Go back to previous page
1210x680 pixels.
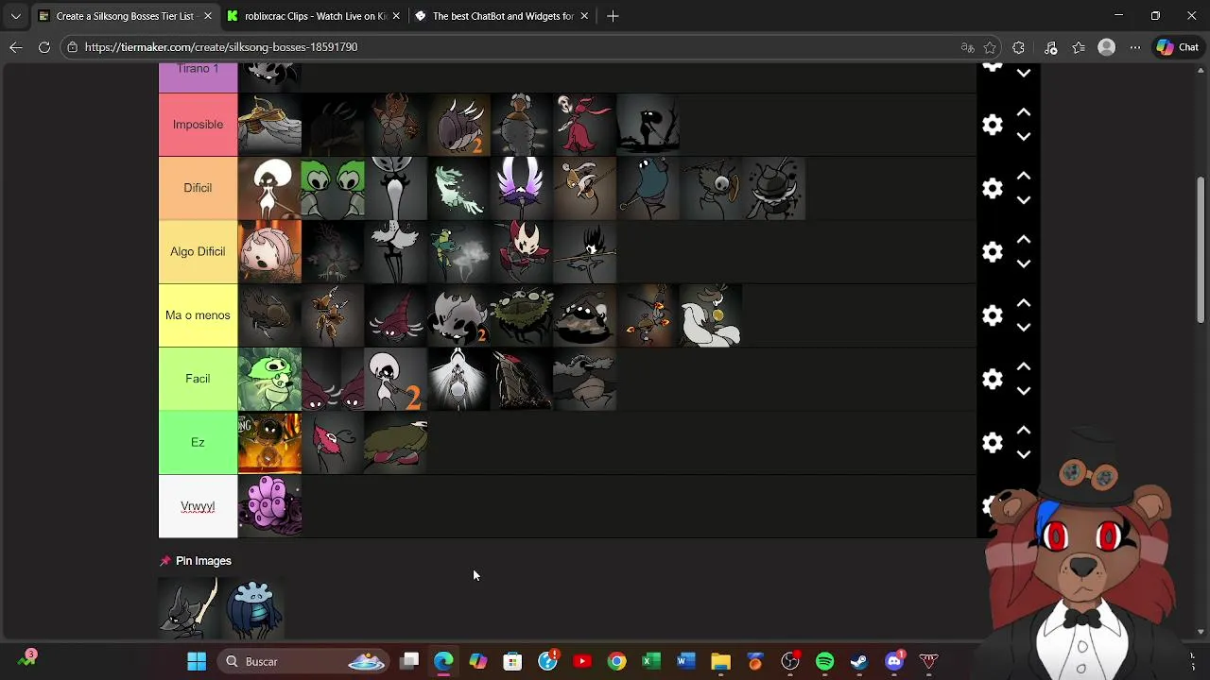pos(16,47)
